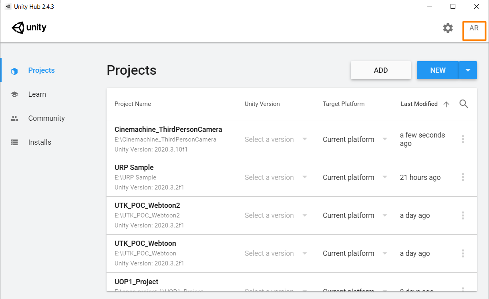Open the URP Sample project
Image resolution: width=489 pixels, height=299 pixels.
pos(134,167)
